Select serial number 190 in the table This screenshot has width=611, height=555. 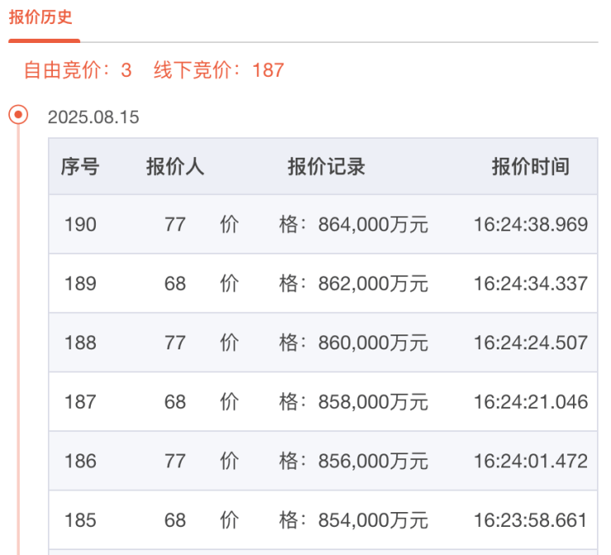tap(80, 225)
